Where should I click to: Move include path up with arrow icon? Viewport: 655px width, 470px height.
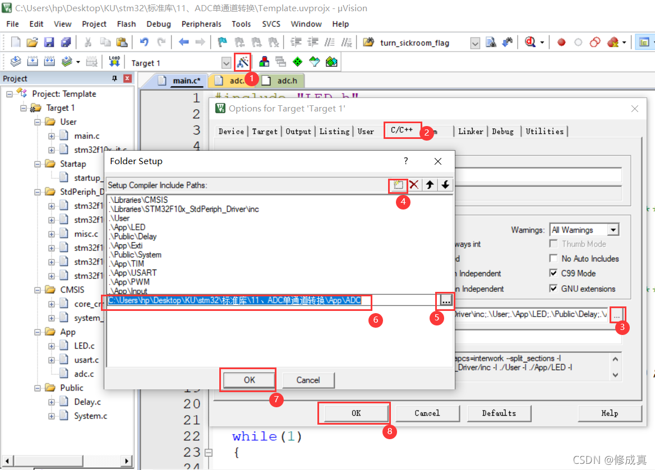(430, 185)
